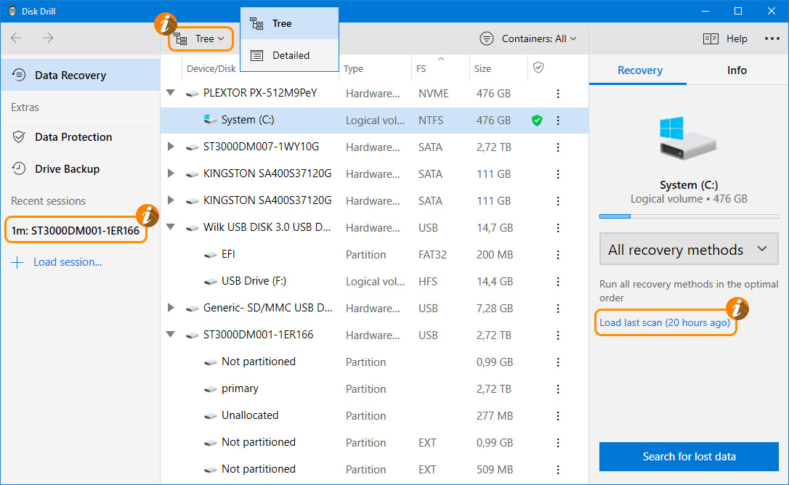The height and width of the screenshot is (485, 789).
Task: Open Help from the toolbar
Action: 725,38
